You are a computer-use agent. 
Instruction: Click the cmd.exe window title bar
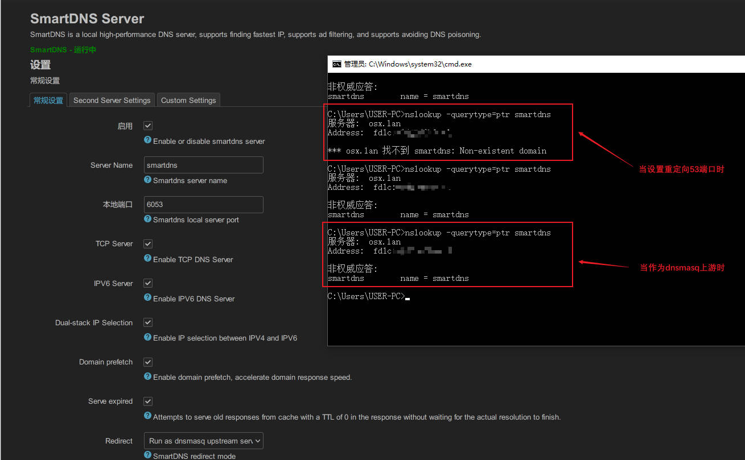click(536, 64)
